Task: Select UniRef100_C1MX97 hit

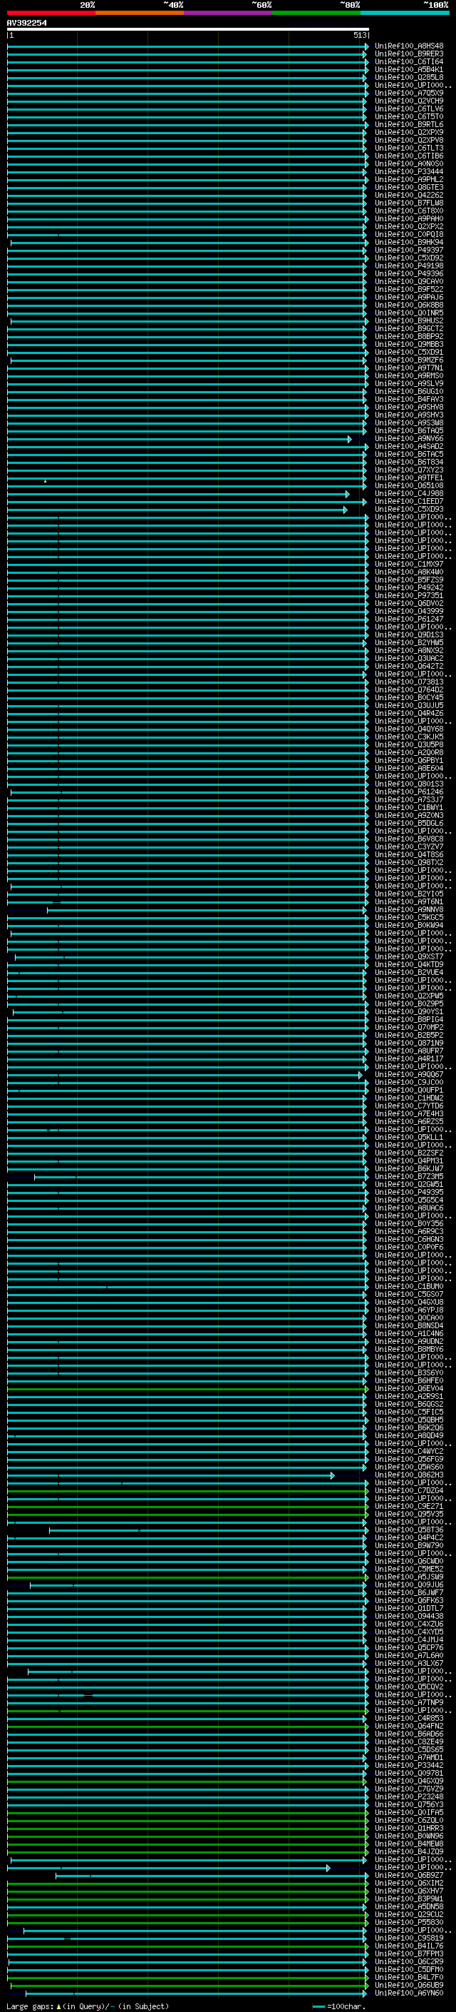Action: pos(409,564)
